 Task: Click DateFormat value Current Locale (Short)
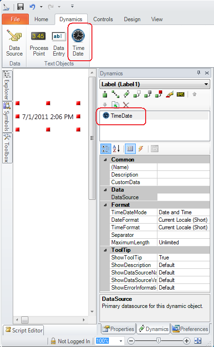point(183,220)
